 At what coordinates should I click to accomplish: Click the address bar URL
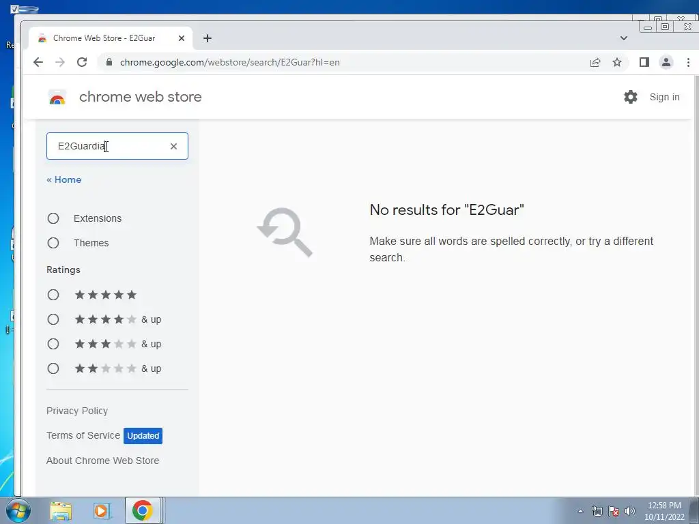229,62
